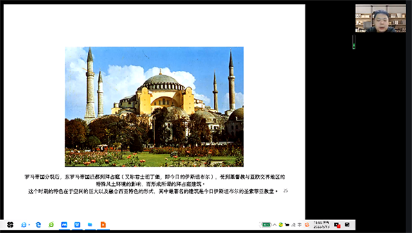
Task: Click the green battery indicator in tray
Action: pyautogui.click(x=266, y=225)
